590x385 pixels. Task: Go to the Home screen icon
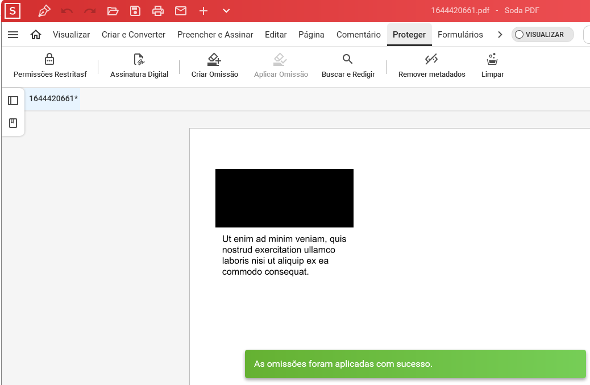[36, 35]
